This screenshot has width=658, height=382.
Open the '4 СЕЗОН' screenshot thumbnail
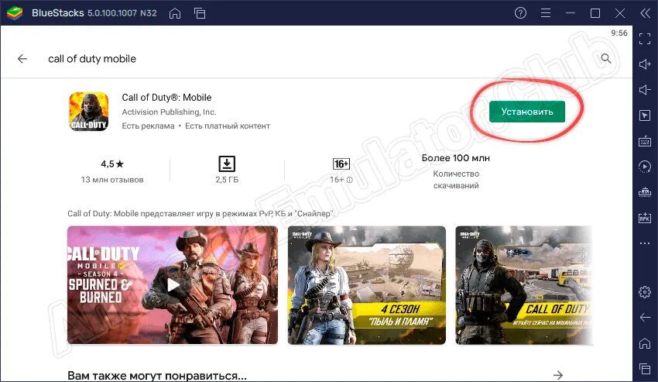(x=367, y=285)
